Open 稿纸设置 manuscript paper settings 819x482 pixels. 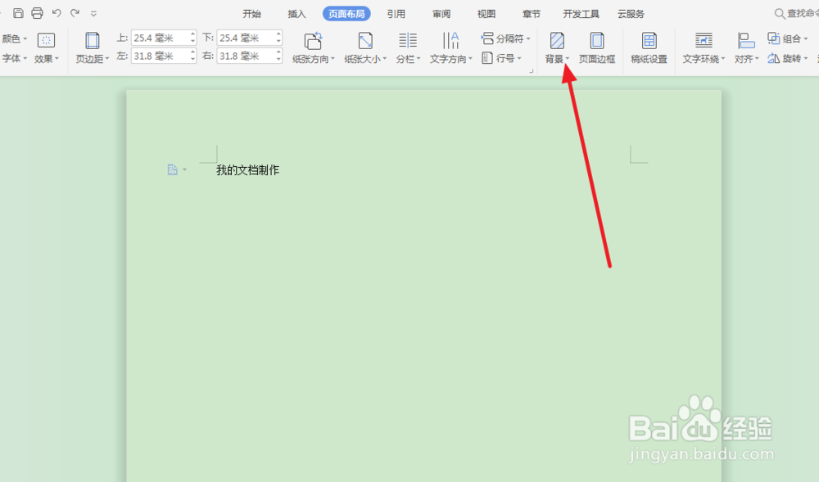[x=649, y=48]
